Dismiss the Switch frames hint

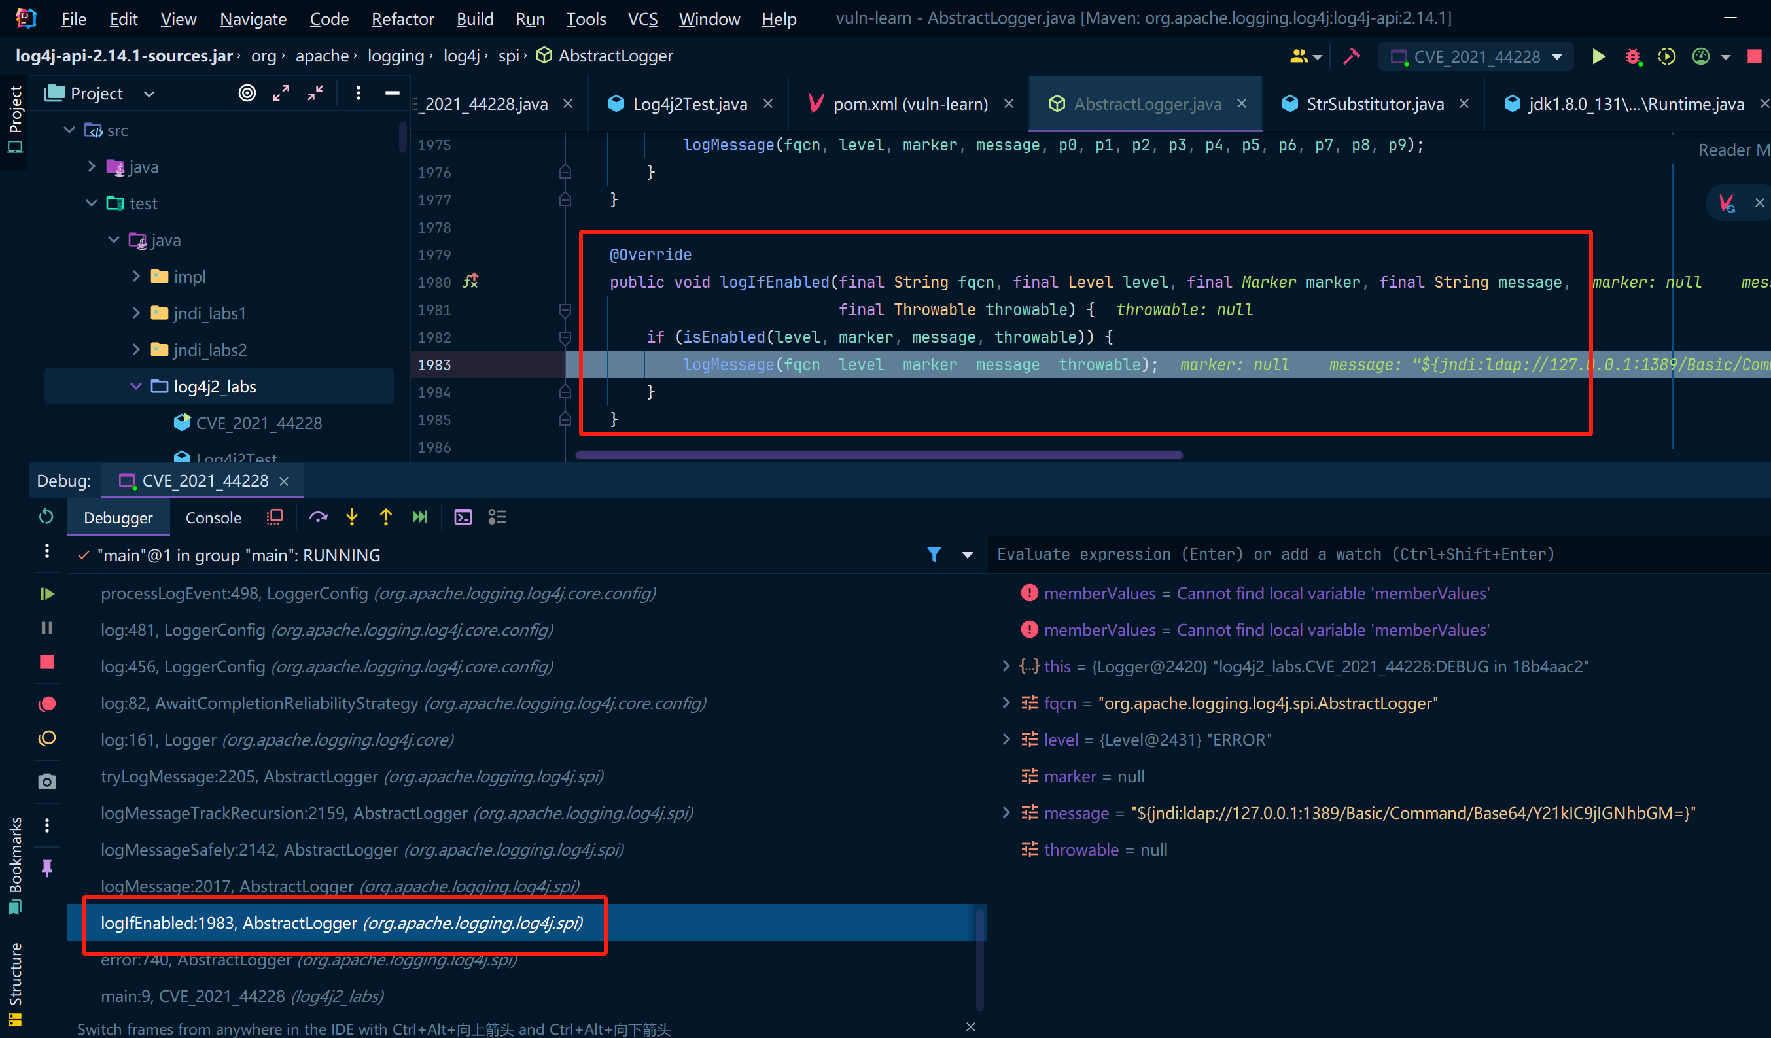970,1027
